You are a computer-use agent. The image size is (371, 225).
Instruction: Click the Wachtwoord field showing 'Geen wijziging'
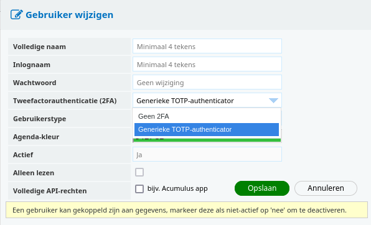point(207,82)
